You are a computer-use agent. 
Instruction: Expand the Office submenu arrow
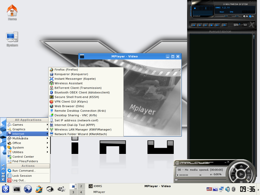coord(47,143)
